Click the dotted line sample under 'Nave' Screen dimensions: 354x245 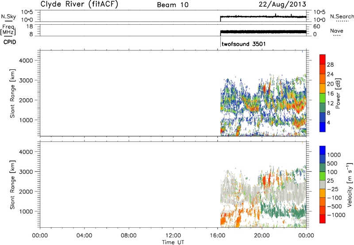click(x=337, y=36)
